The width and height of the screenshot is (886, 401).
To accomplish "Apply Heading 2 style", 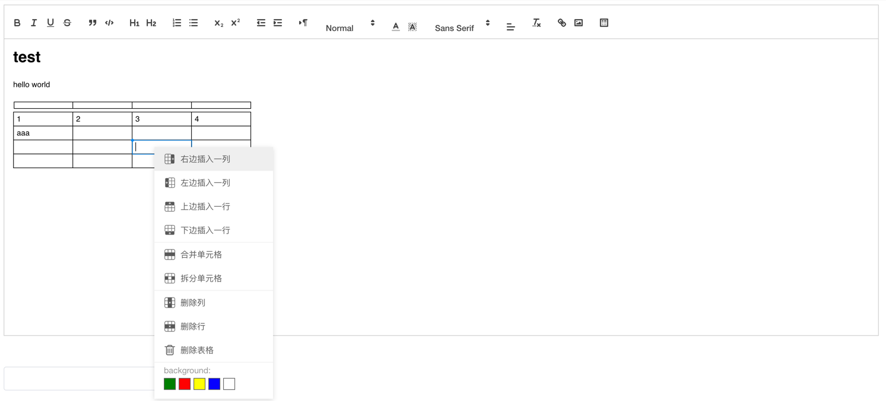I will (151, 23).
